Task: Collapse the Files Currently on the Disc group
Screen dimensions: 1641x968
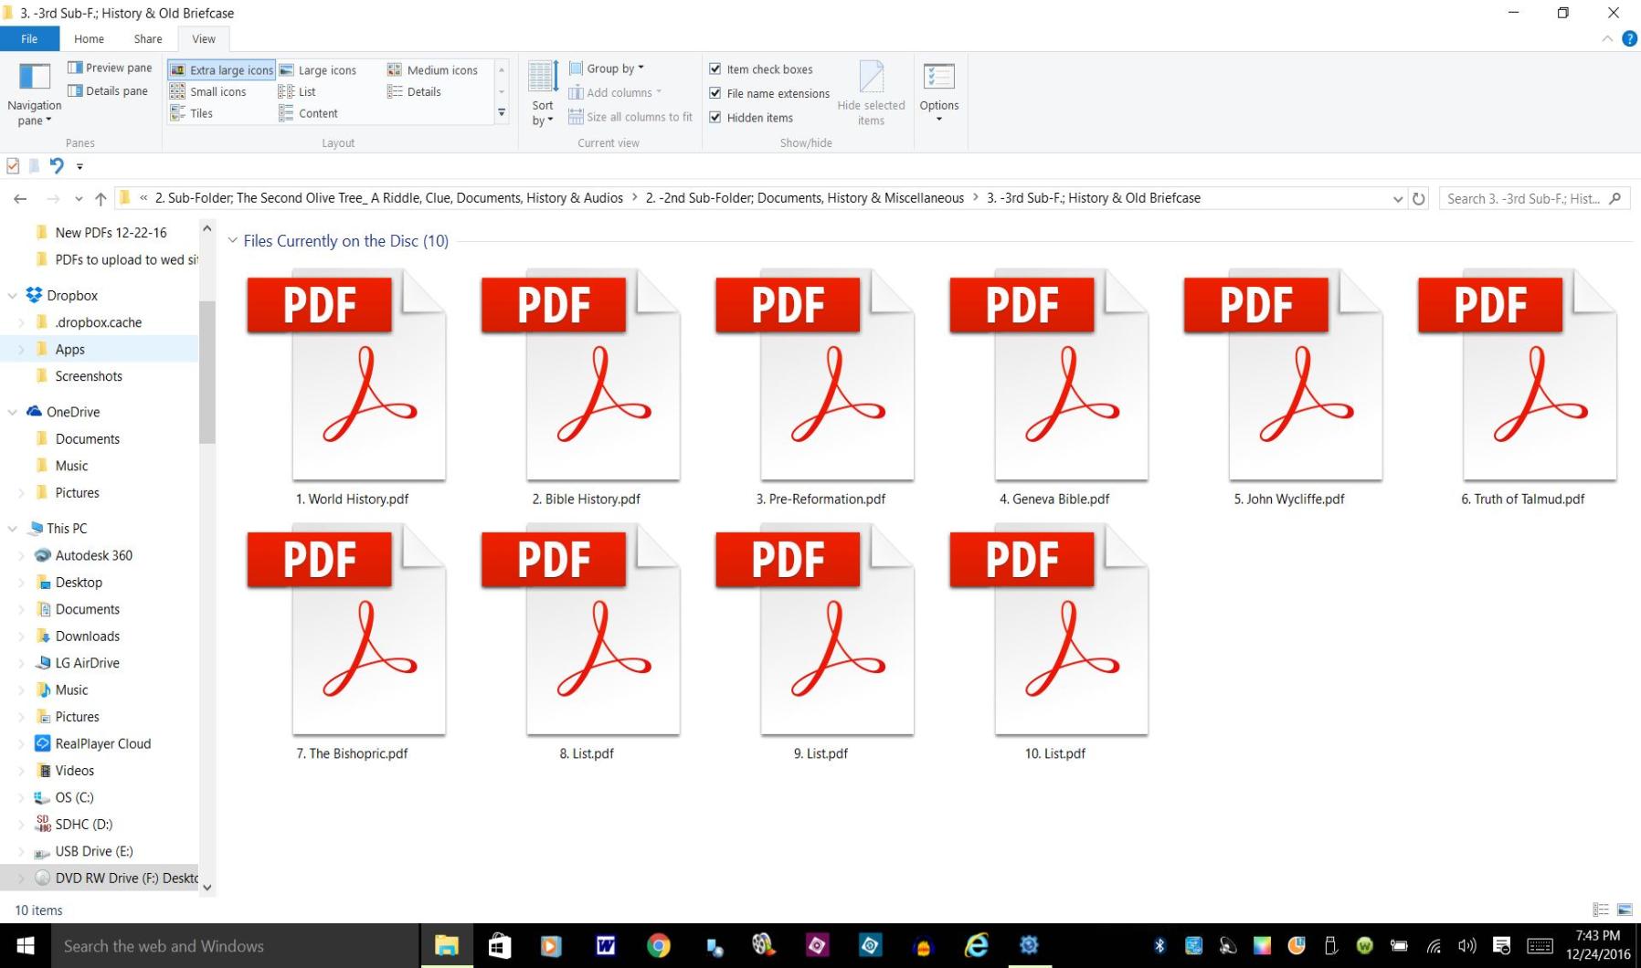Action: pos(233,241)
